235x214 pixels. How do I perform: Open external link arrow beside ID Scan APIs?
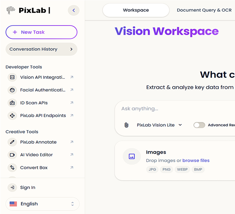tap(72, 103)
